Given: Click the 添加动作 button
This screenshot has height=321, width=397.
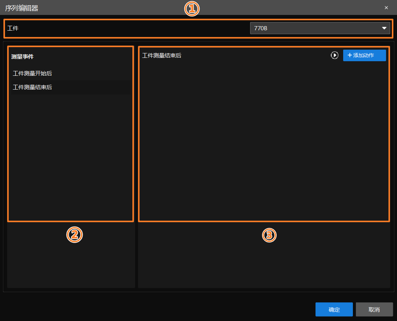Looking at the screenshot, I should [364, 55].
